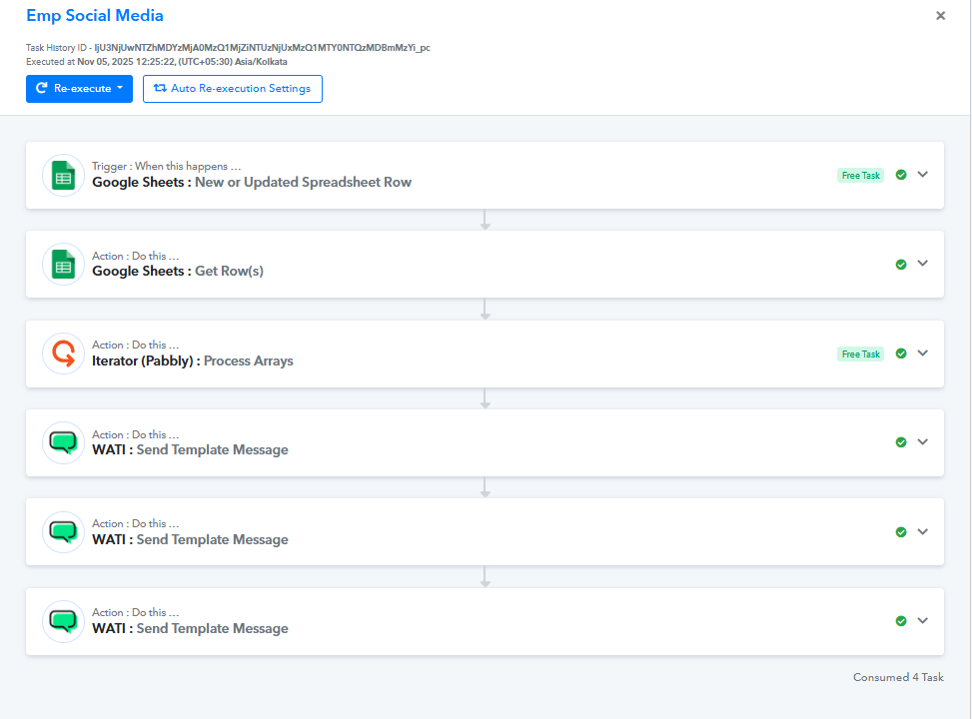
Task: Click the Consumed 4 Task label
Action: 897,677
